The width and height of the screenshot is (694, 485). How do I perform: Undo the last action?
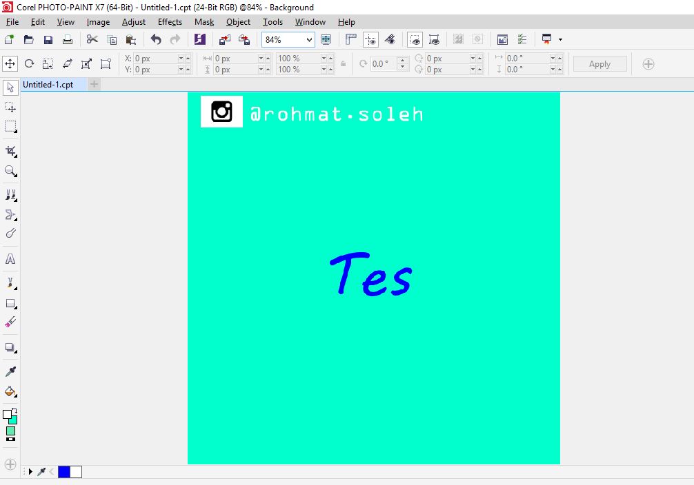156,40
